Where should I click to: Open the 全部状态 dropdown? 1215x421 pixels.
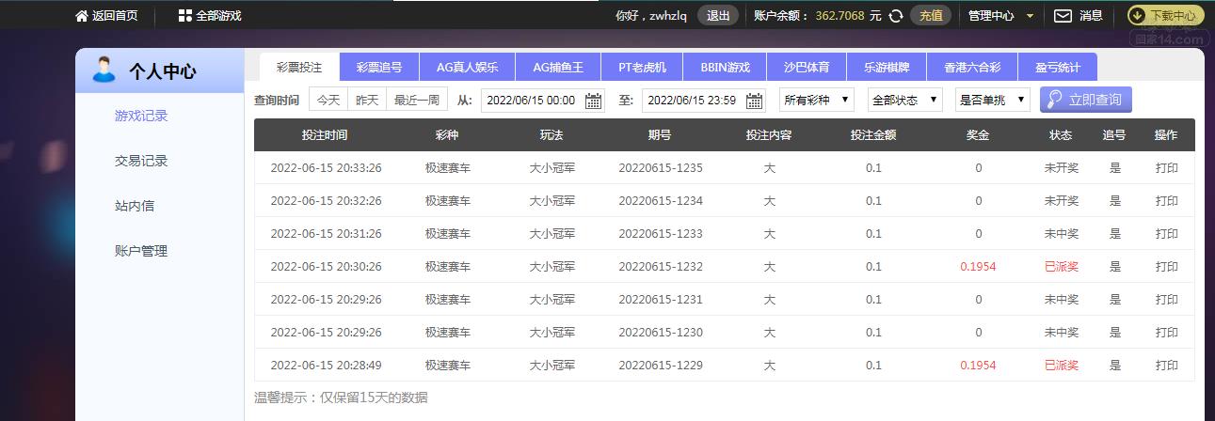905,100
